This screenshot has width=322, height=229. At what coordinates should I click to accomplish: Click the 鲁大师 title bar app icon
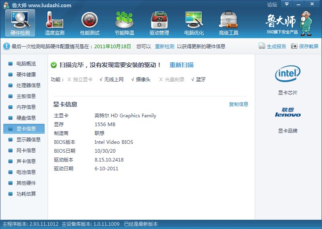(6, 5)
